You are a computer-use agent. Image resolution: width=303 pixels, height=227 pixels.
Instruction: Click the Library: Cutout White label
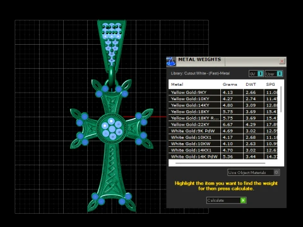pos(200,73)
